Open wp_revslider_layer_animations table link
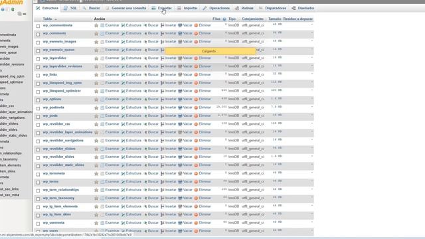425x239 pixels. tap(68, 132)
